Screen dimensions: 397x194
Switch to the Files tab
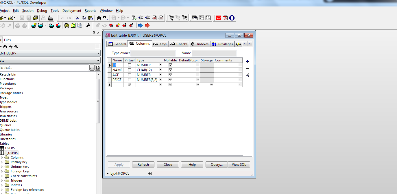(8, 40)
